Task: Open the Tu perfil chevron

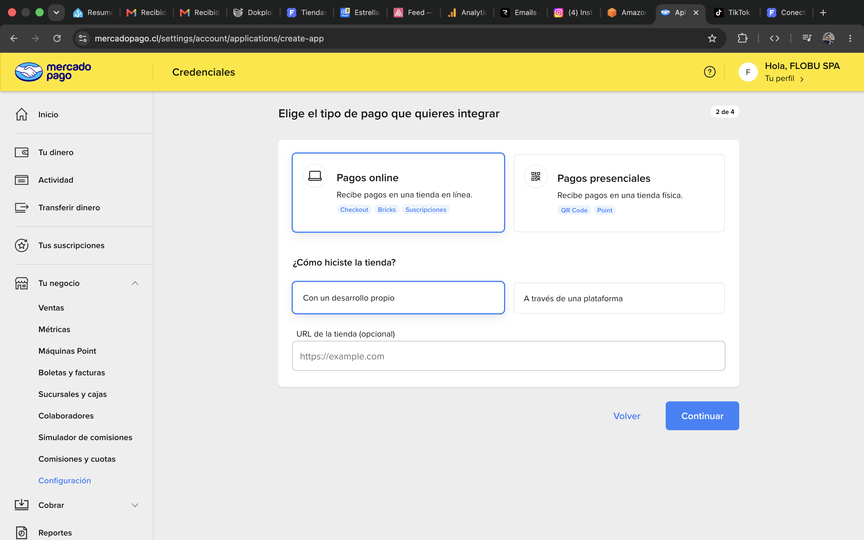Action: click(x=802, y=79)
